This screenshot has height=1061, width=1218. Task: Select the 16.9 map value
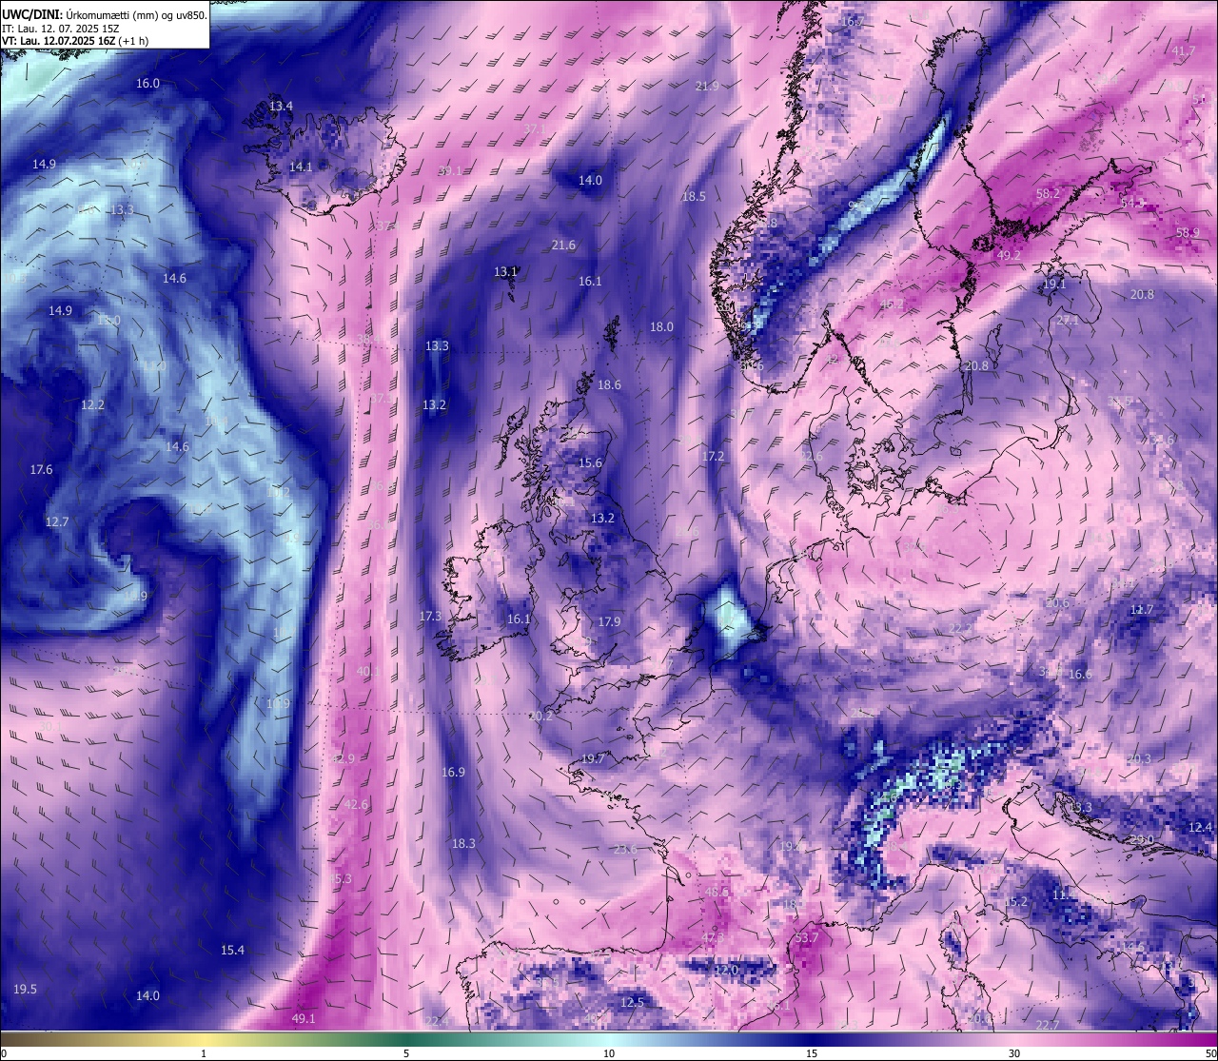[x=453, y=773]
